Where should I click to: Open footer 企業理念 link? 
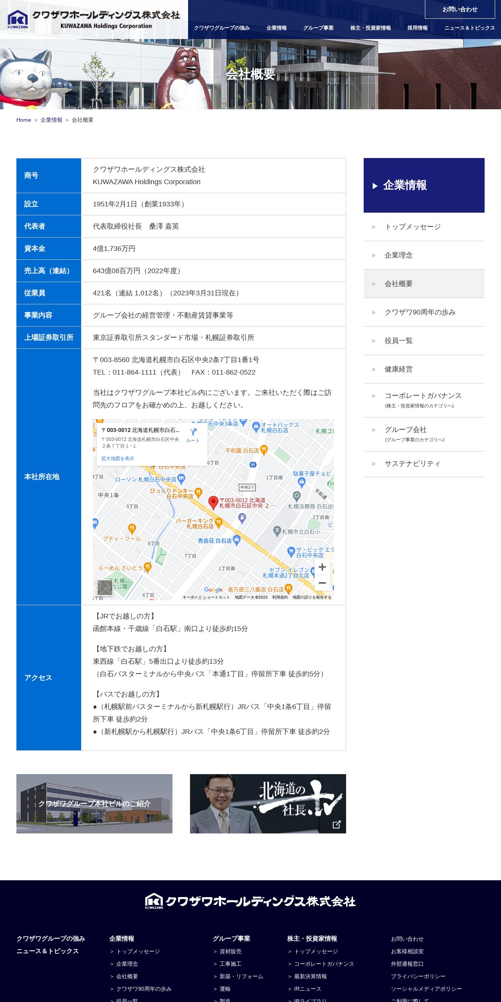point(127,964)
